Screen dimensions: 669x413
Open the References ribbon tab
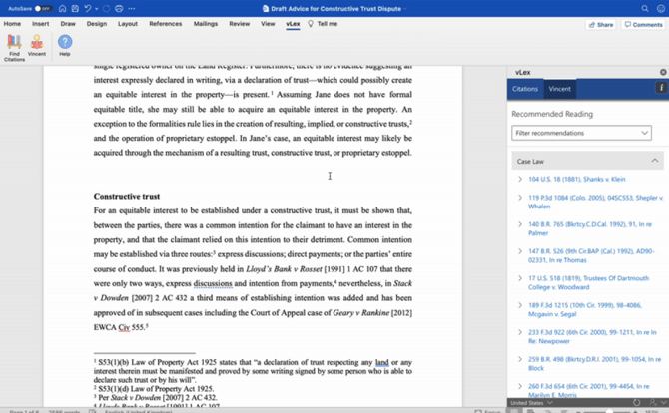coord(166,24)
